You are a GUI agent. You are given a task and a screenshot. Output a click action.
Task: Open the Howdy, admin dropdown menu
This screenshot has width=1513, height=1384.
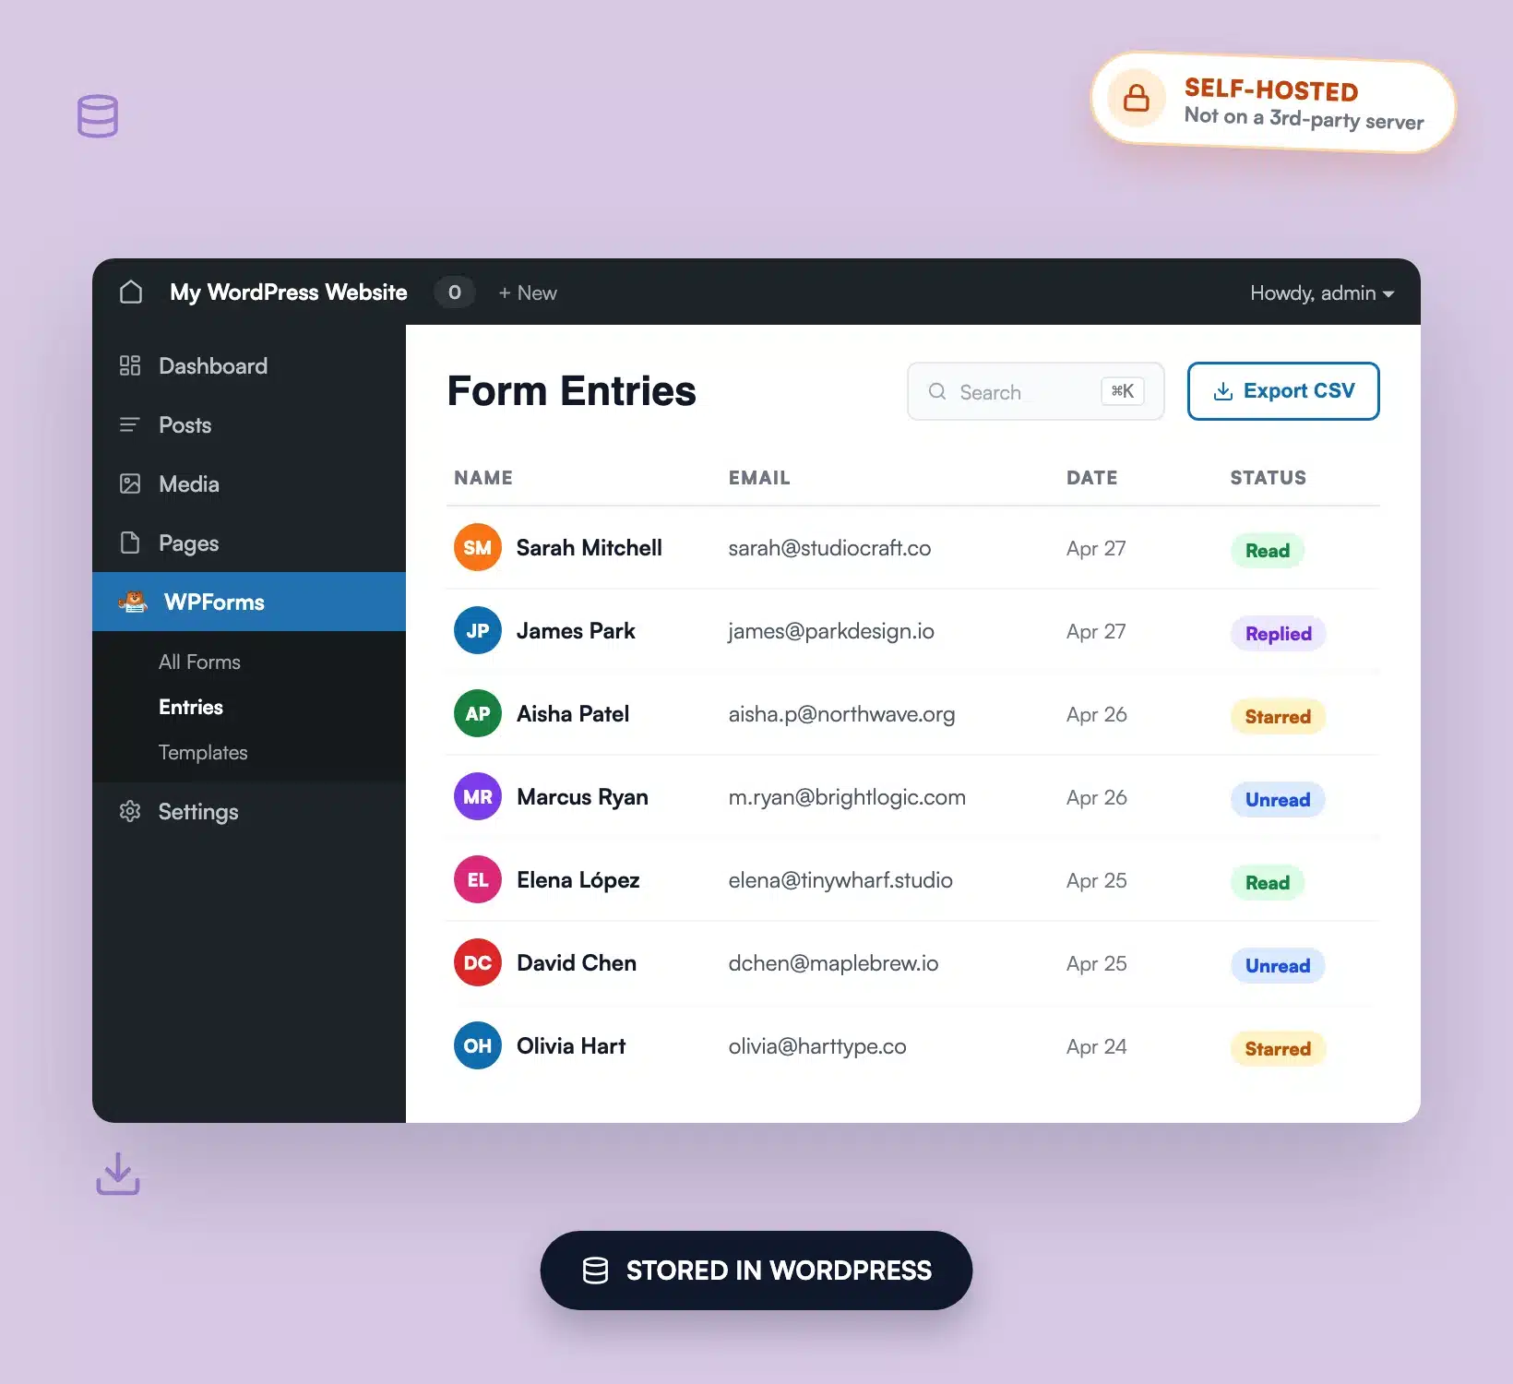[x=1322, y=292]
